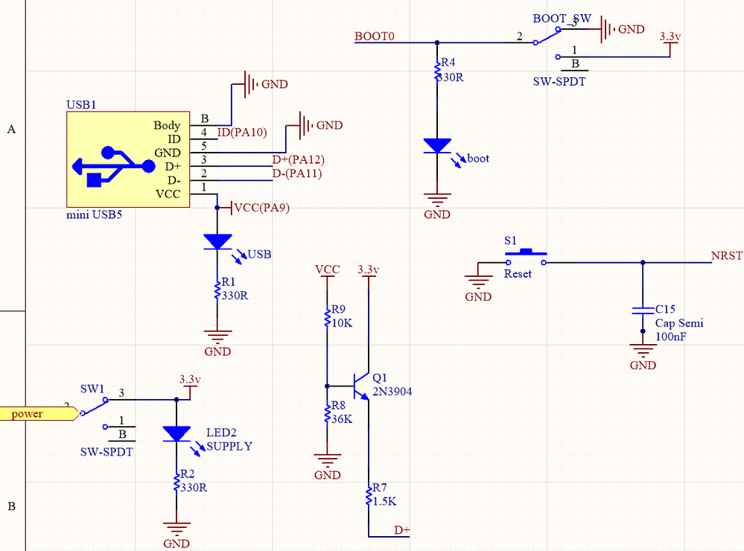This screenshot has width=744, height=551.
Task: Click the Body pin name in USB1
Action: pyautogui.click(x=167, y=125)
